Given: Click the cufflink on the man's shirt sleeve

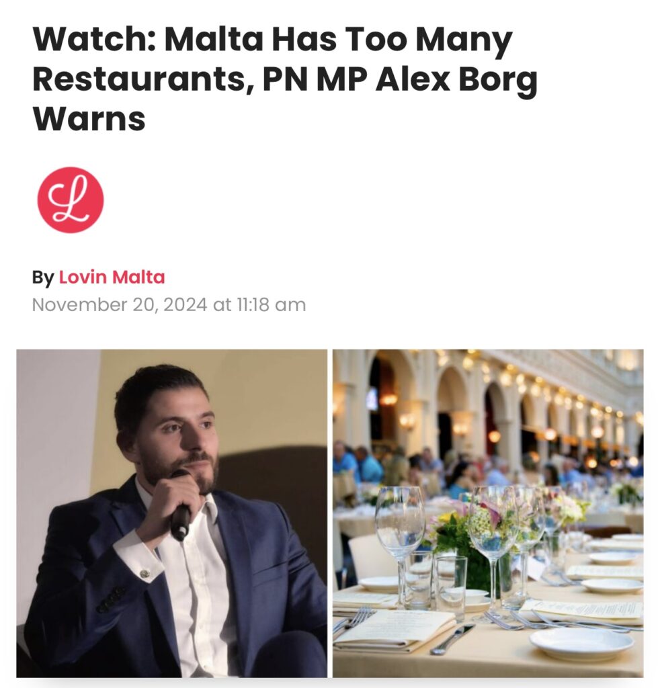Looking at the screenshot, I should click(x=145, y=574).
